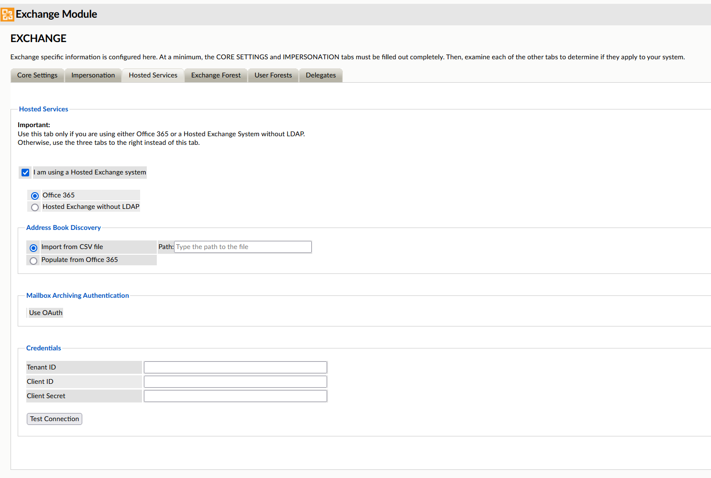Open the Impersonation tab
711x478 pixels.
[93, 75]
